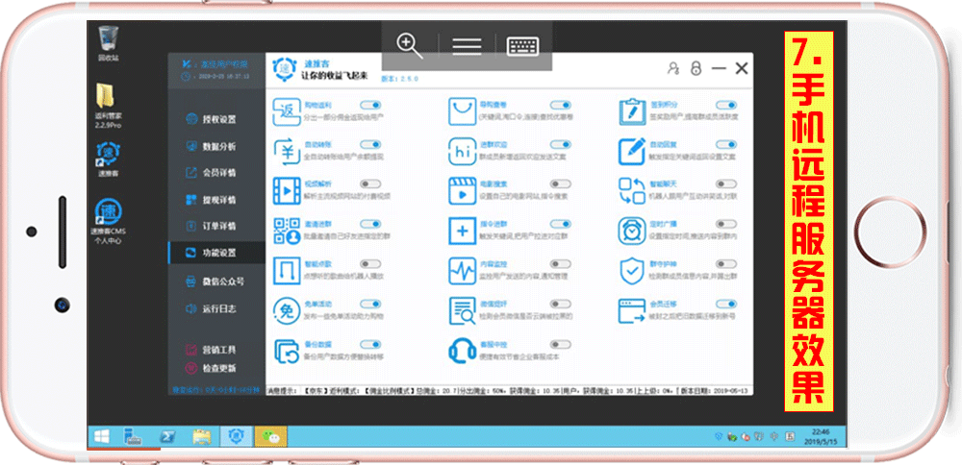Click the 指令进群 plus icon
Screen dimensions: 962x465
[x=463, y=231]
